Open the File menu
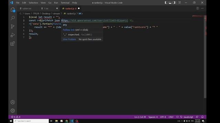This screenshot has height=123, width=220. coord(18,3)
